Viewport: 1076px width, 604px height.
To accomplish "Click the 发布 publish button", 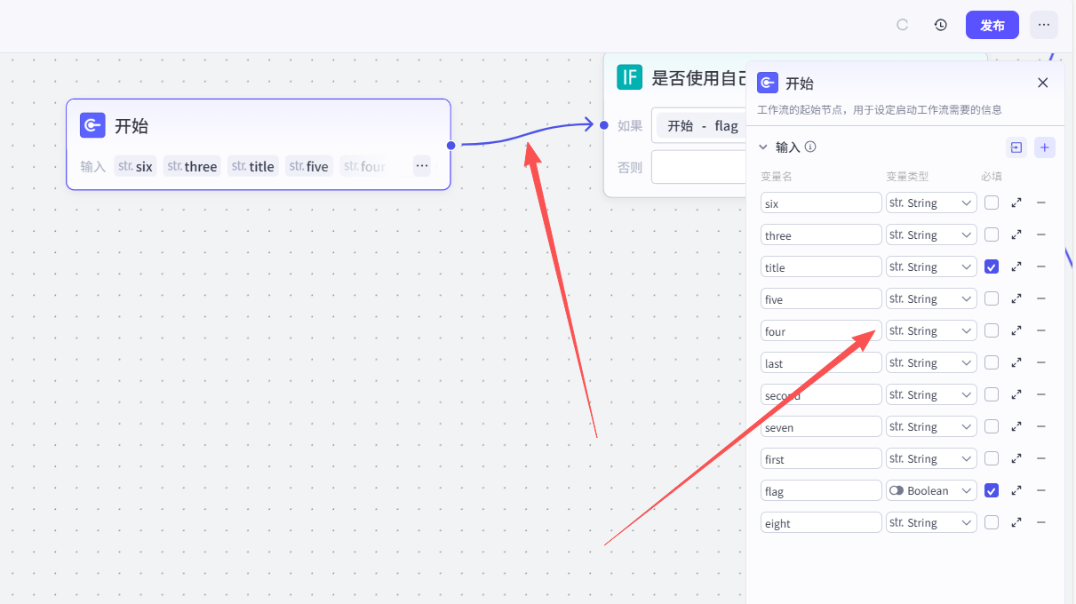I will coord(992,25).
